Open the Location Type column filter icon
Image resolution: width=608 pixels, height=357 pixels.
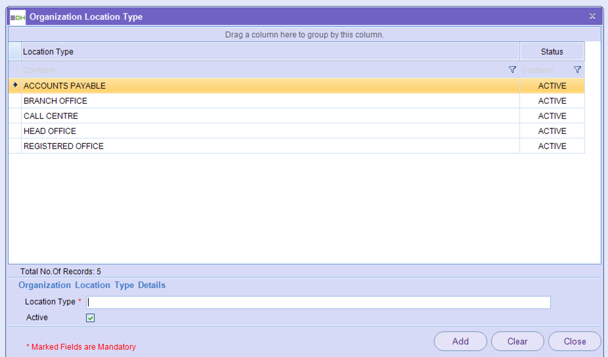pyautogui.click(x=512, y=70)
